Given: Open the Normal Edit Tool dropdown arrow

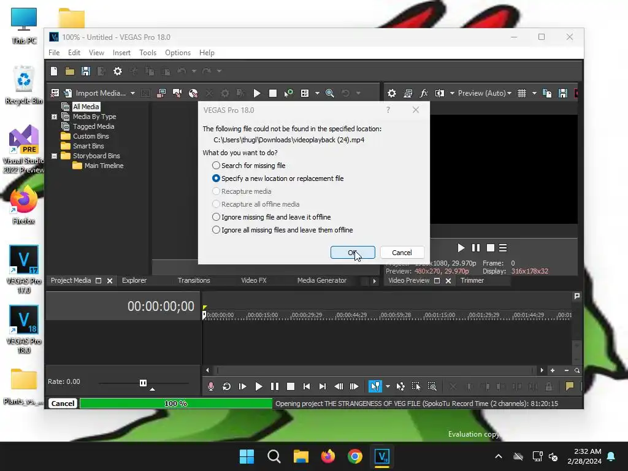Looking at the screenshot, I should (388, 386).
